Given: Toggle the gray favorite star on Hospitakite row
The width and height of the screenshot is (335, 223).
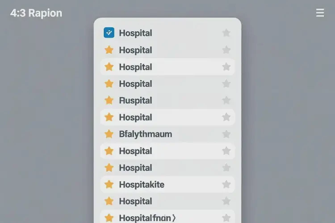Looking at the screenshot, I should pos(226,184).
